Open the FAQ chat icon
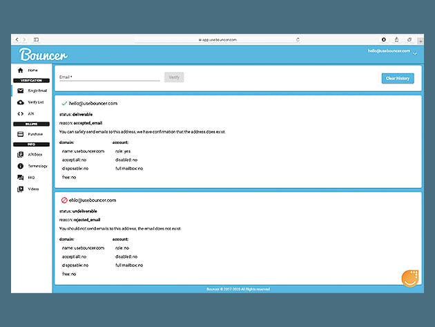The image size is (435, 327). (20, 178)
